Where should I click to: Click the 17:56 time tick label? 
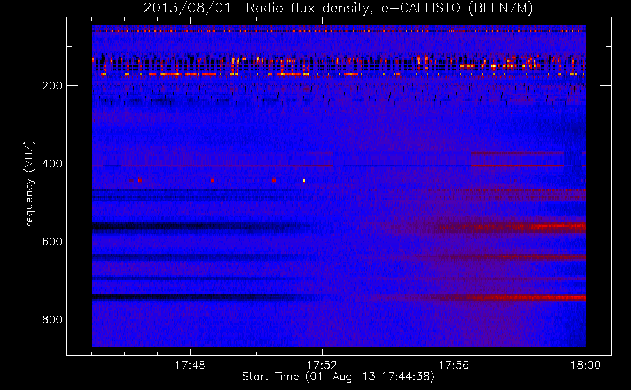(x=454, y=365)
